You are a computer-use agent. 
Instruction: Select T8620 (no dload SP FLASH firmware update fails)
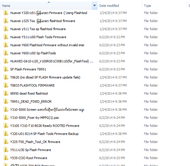[45, 77]
